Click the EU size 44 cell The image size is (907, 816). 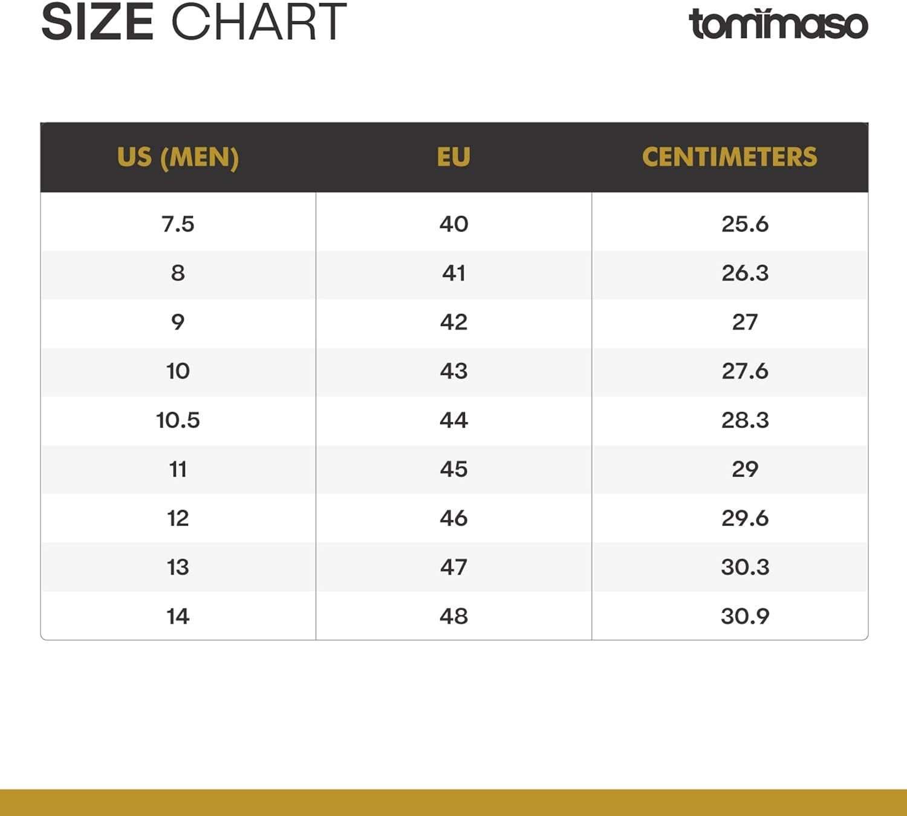coord(453,420)
